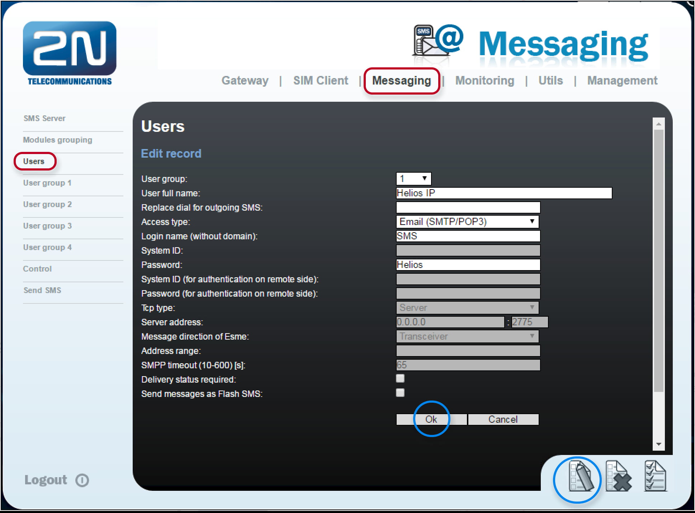This screenshot has width=695, height=513.
Task: Click Replace dial for outgoing SMS field
Action: click(x=468, y=207)
